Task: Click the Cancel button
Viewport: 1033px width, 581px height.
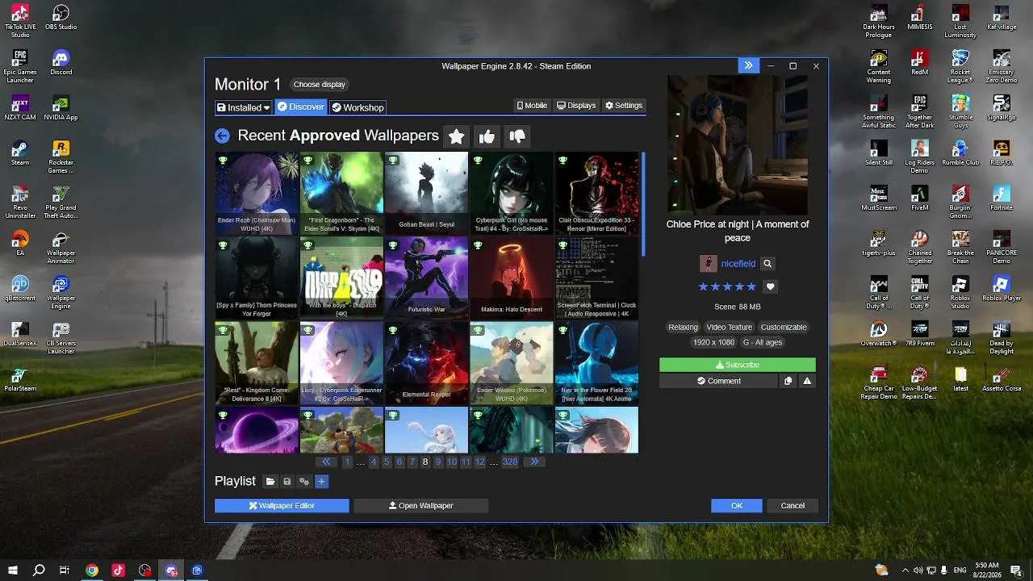Action: [793, 506]
